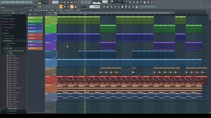
Task: Toggle the auto-scroll arrow icon
Action: coord(65,7)
